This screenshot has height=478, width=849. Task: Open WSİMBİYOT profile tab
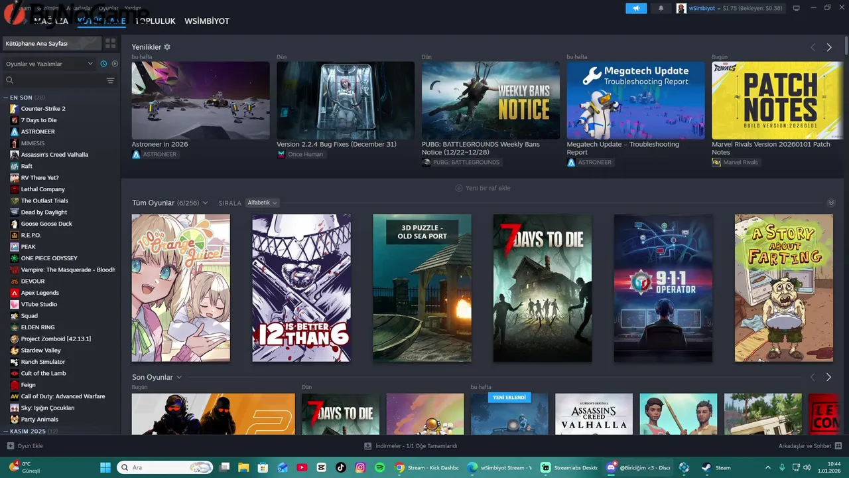click(207, 21)
